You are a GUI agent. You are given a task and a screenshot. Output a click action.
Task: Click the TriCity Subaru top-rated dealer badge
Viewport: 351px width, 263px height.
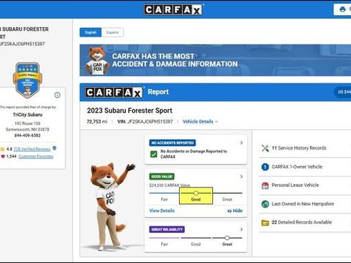tap(27, 80)
